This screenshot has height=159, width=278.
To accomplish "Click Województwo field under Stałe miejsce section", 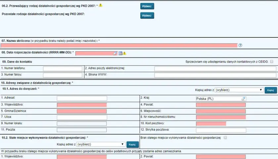I will coord(82,157).
